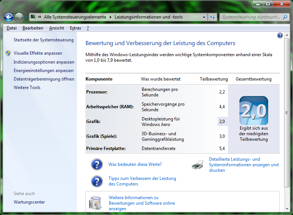Click the Systemsteuerung search input field
The width and height of the screenshot is (293, 215).
coord(251,17)
